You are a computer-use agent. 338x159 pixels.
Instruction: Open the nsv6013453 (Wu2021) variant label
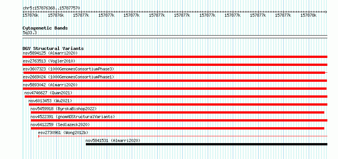(x=50, y=101)
